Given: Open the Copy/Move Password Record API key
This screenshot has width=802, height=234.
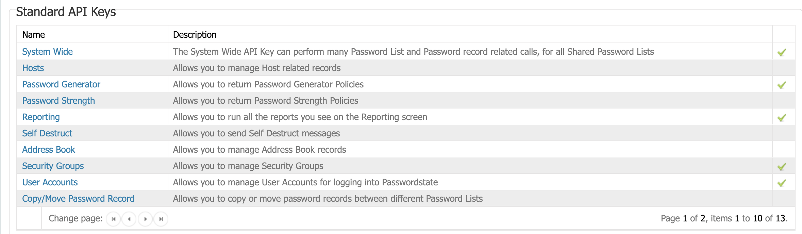Looking at the screenshot, I should pos(78,199).
